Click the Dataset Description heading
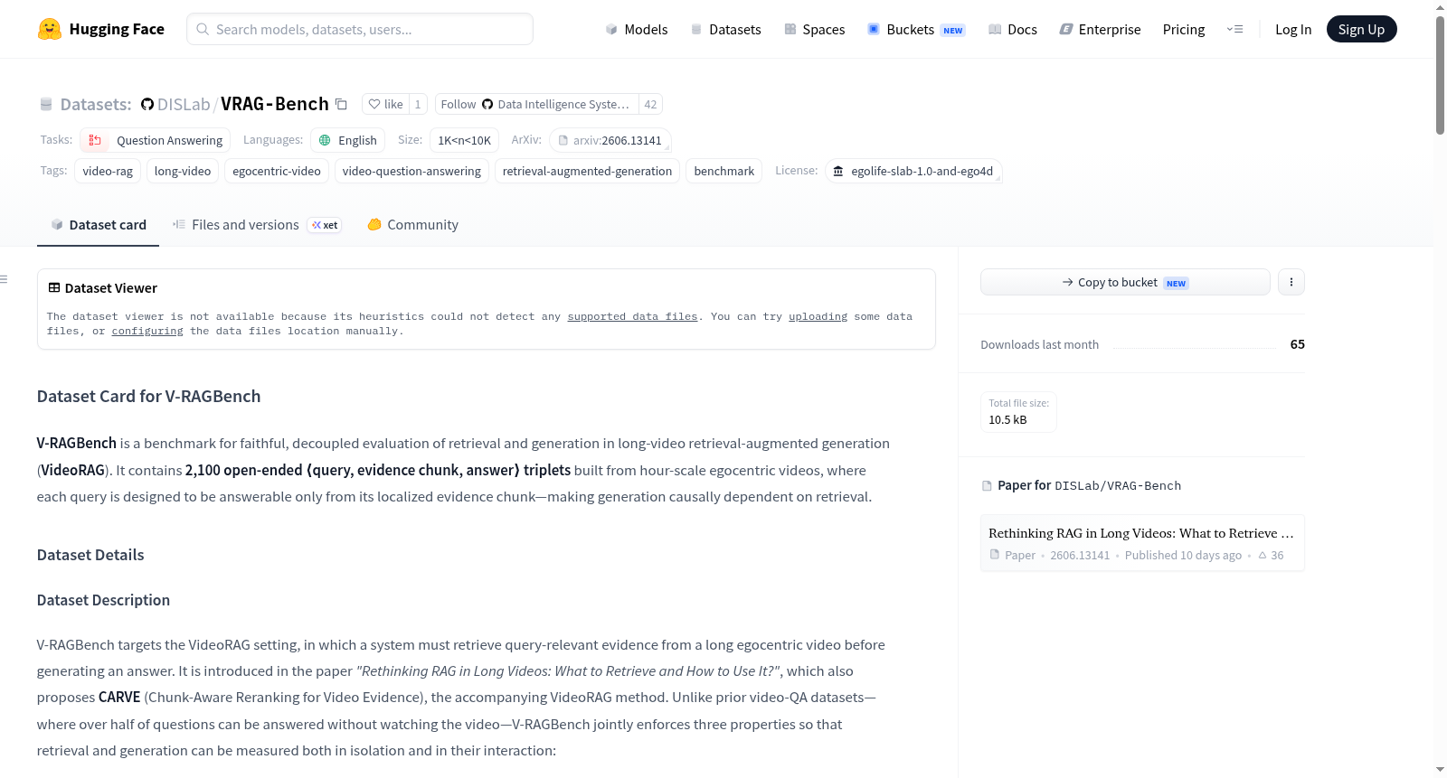The height and width of the screenshot is (778, 1447). [103, 600]
